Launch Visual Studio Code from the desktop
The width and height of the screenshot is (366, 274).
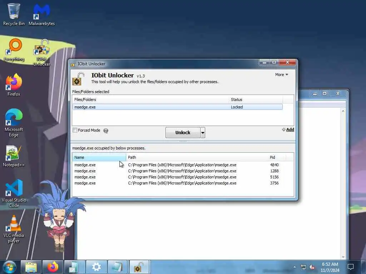(14, 193)
